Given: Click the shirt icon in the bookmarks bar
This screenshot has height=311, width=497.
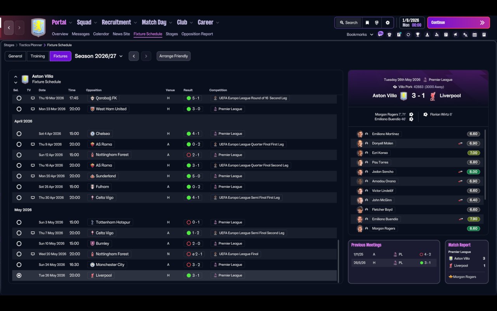Looking at the screenshot, I should click(389, 35).
